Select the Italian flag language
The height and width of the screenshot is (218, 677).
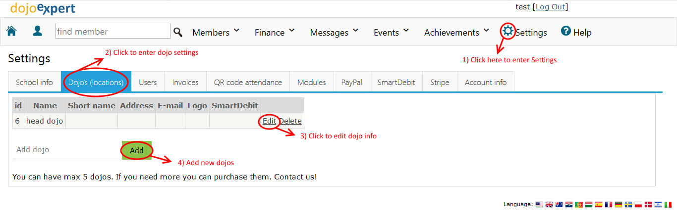point(668,205)
